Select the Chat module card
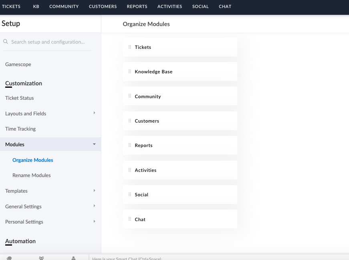Screen dimensions: 349x260 pos(180,219)
